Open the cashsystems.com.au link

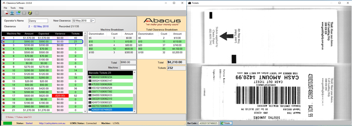click(x=52, y=123)
